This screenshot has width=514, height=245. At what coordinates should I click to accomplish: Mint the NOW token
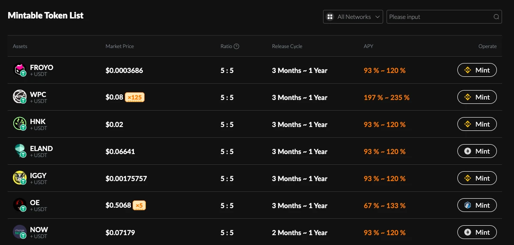(x=477, y=232)
